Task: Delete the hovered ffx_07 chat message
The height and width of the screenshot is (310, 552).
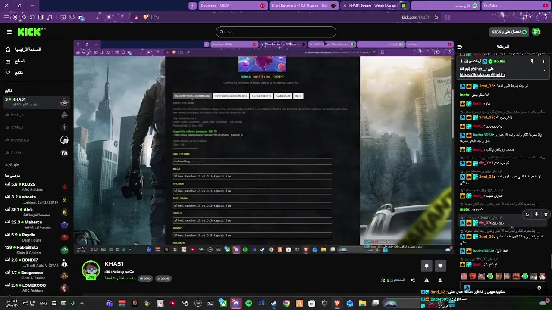Action: [x=546, y=214]
